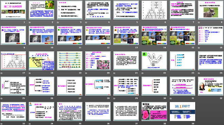Click the animation star icon under slide 24
224x125 pixels.
click(199, 73)
